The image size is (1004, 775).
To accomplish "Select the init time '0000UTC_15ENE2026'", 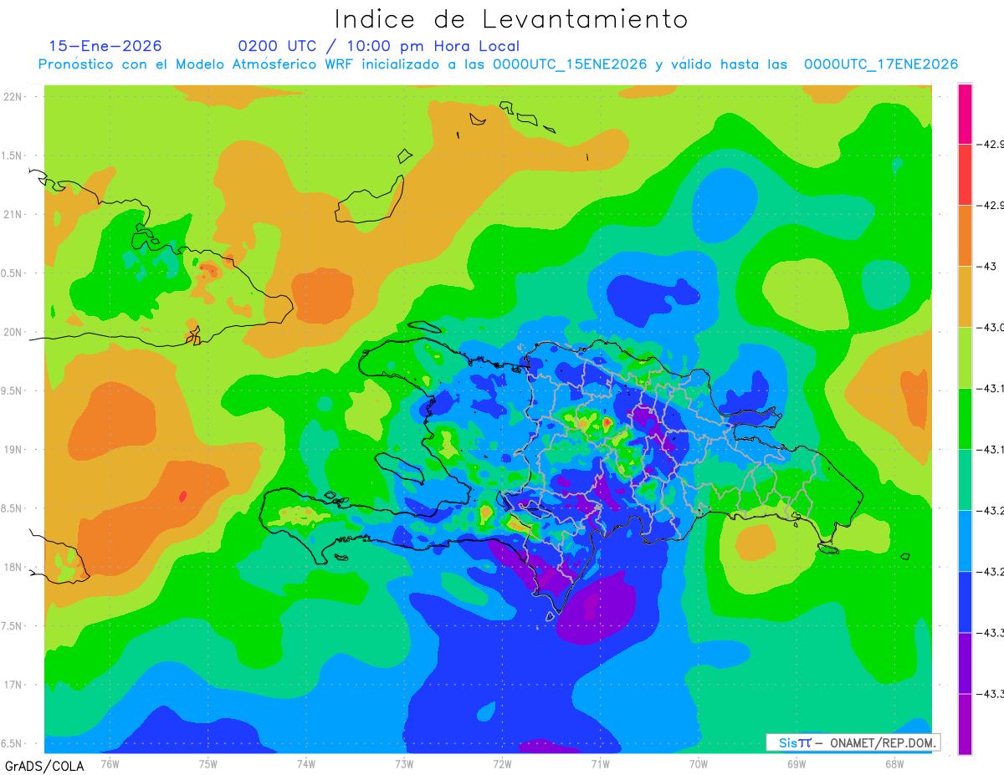I will coord(569,64).
